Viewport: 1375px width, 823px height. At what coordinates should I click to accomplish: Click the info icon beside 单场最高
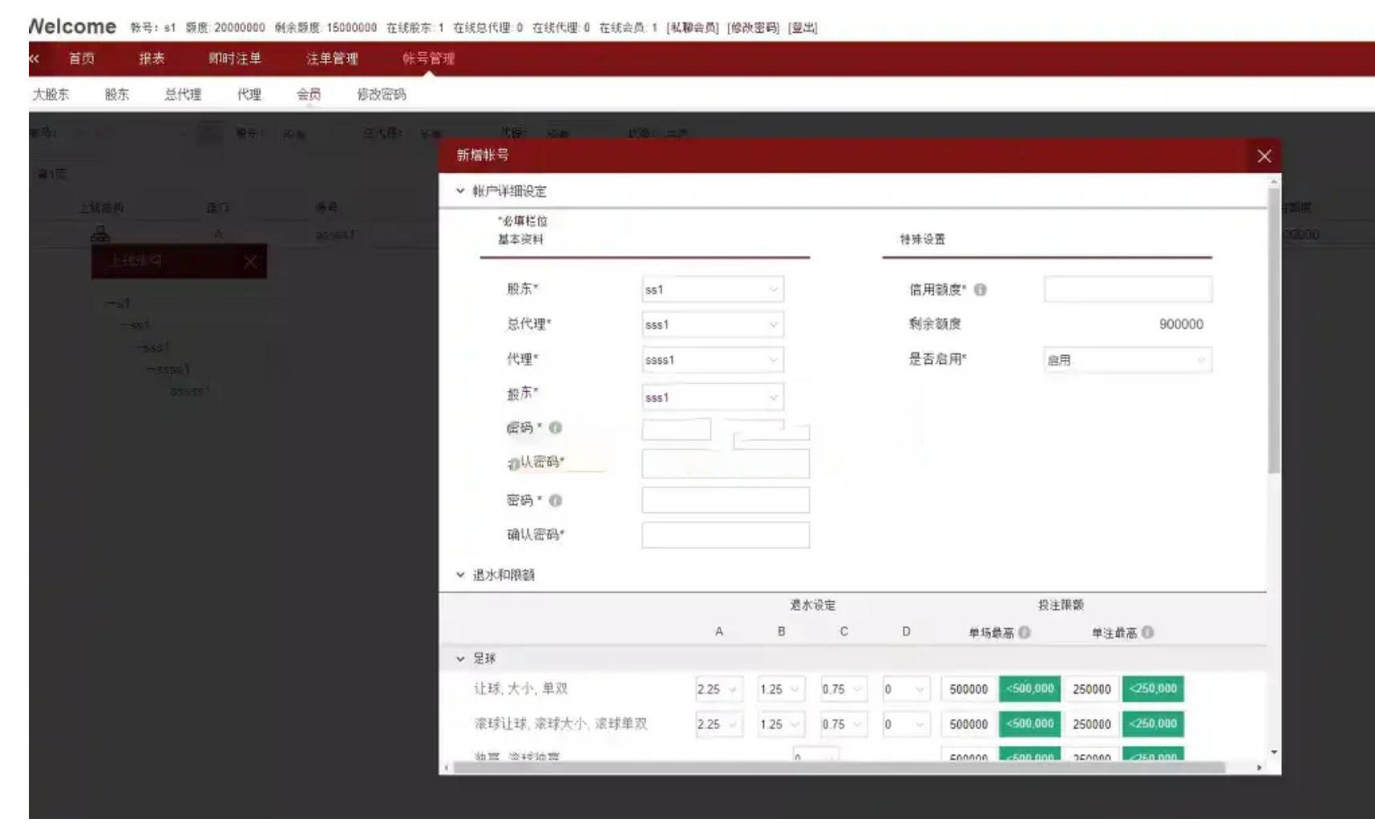(x=1024, y=632)
